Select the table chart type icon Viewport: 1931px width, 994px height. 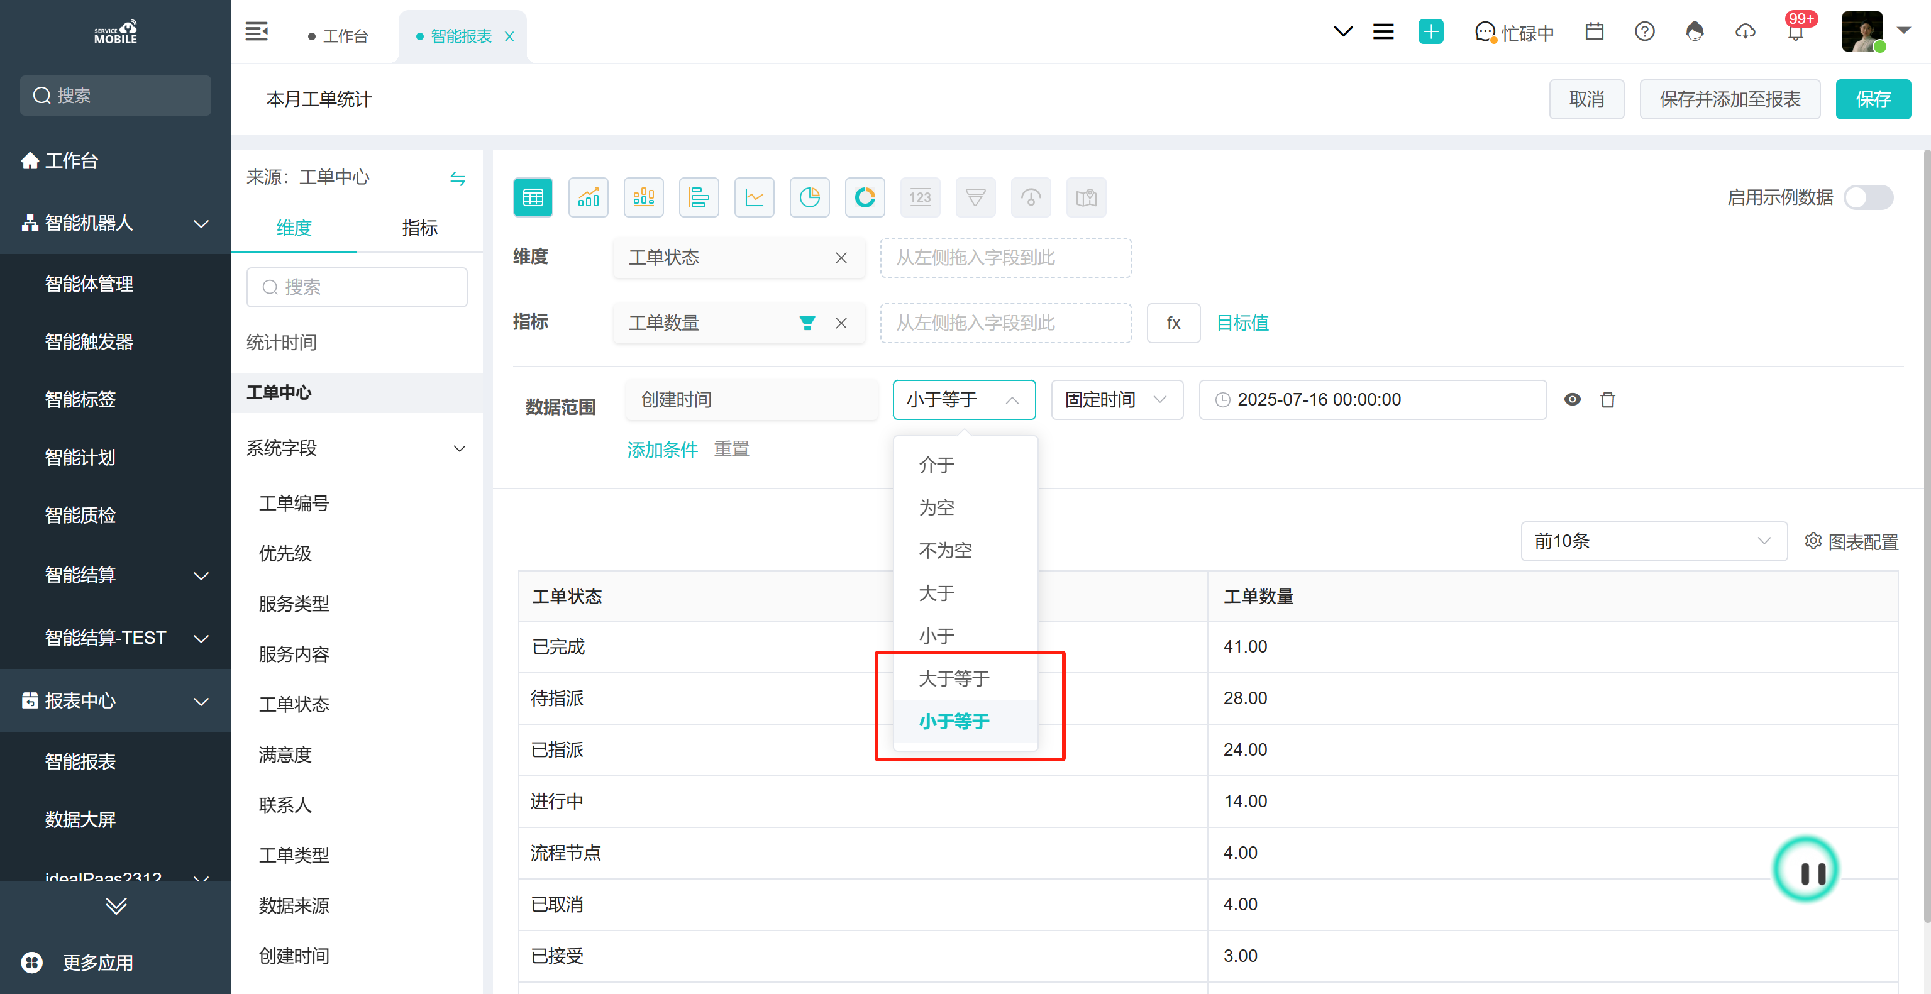533,197
